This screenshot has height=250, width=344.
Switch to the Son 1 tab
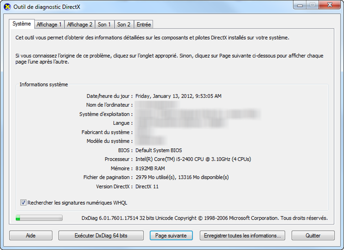[x=104, y=25]
